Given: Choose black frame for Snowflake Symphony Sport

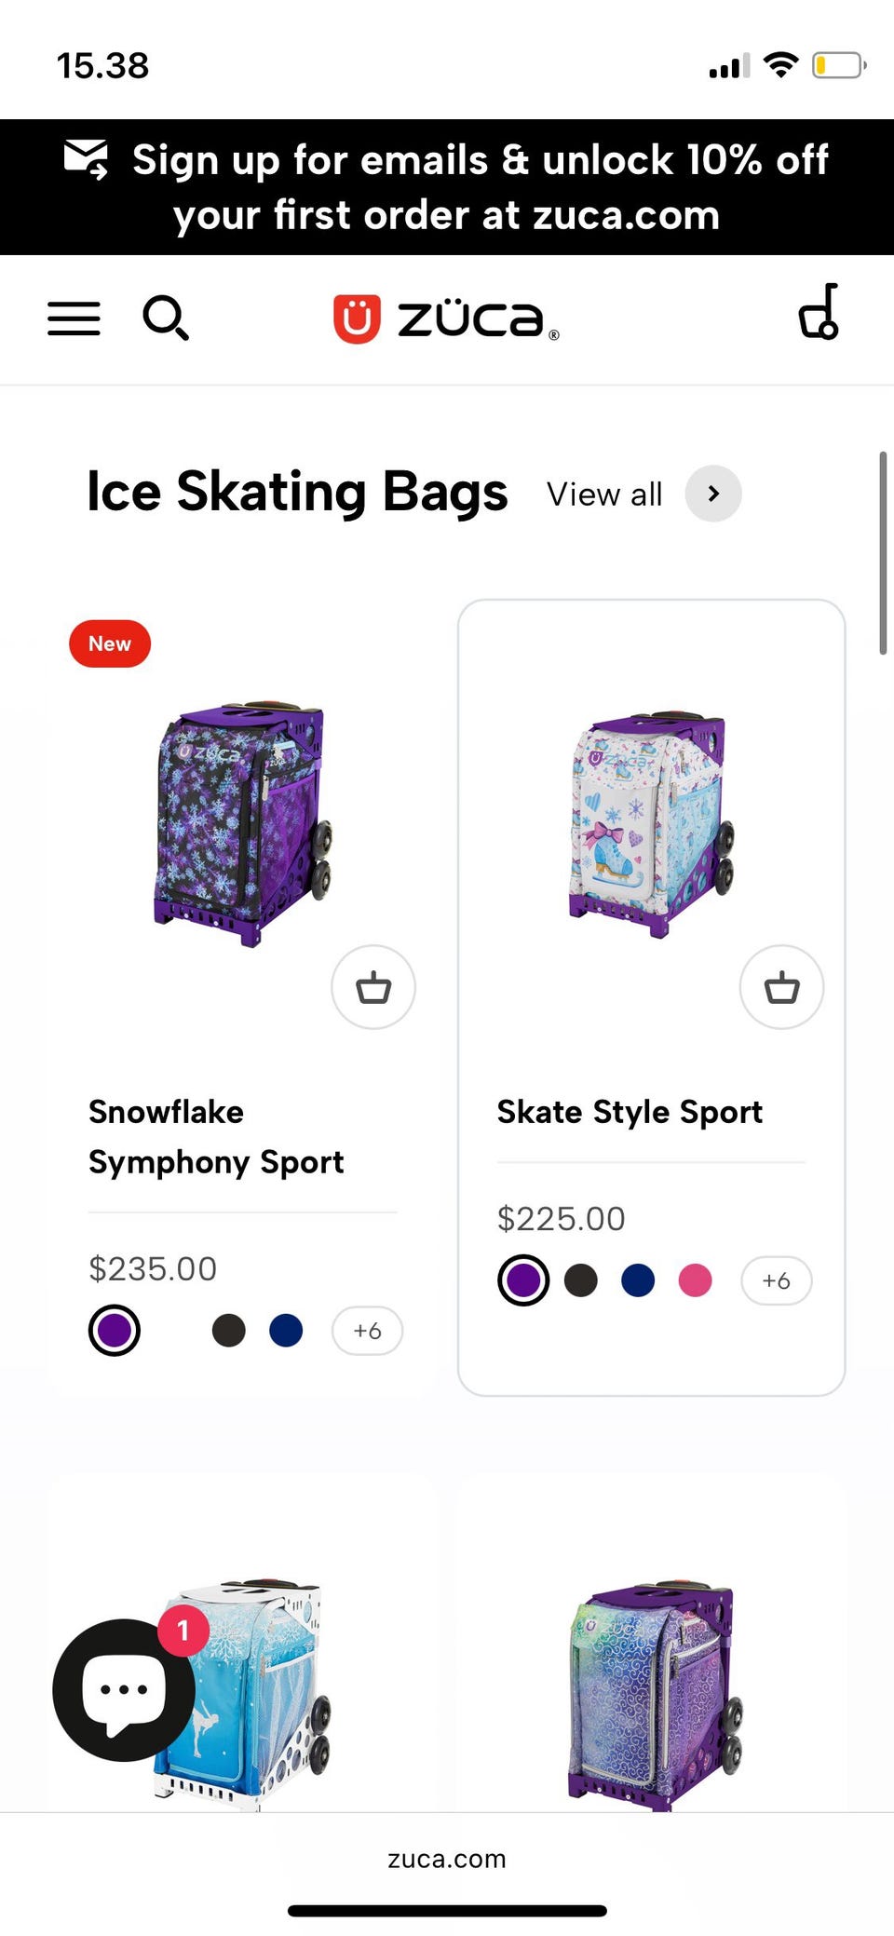Looking at the screenshot, I should (x=229, y=1331).
